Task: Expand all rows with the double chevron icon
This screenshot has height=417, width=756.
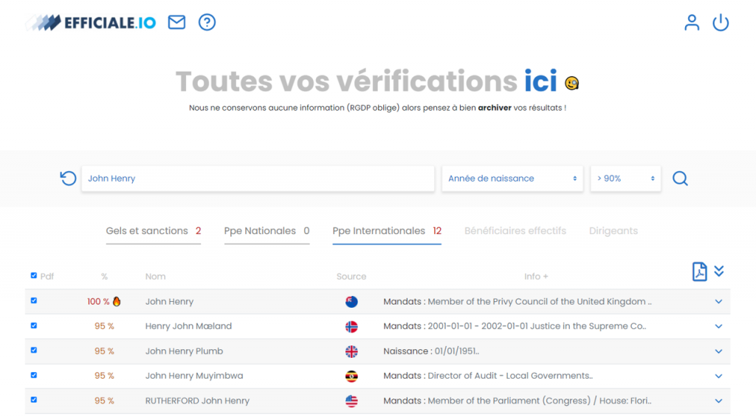Action: click(x=719, y=271)
